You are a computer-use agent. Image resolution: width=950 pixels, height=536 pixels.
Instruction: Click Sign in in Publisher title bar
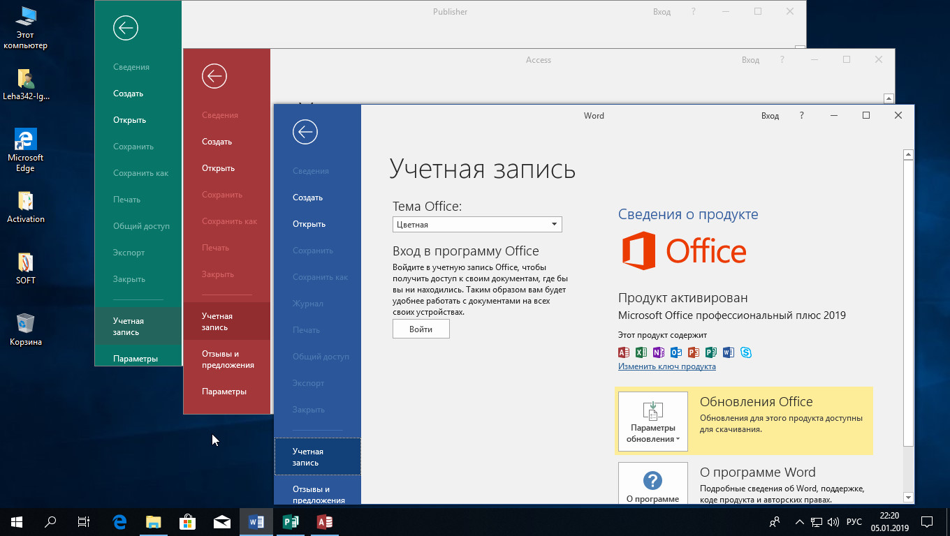(x=662, y=12)
